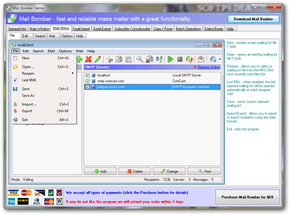
Task: Follow the Register Online link
Action: tap(209, 67)
